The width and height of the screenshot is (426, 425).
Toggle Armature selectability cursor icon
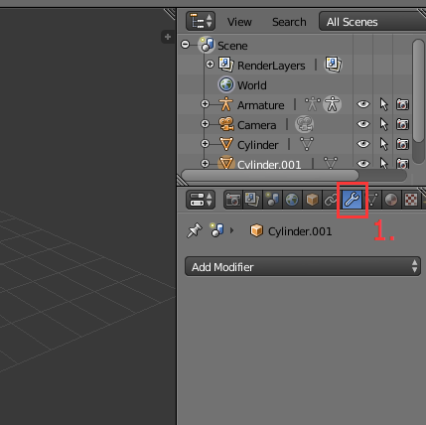[x=383, y=104]
